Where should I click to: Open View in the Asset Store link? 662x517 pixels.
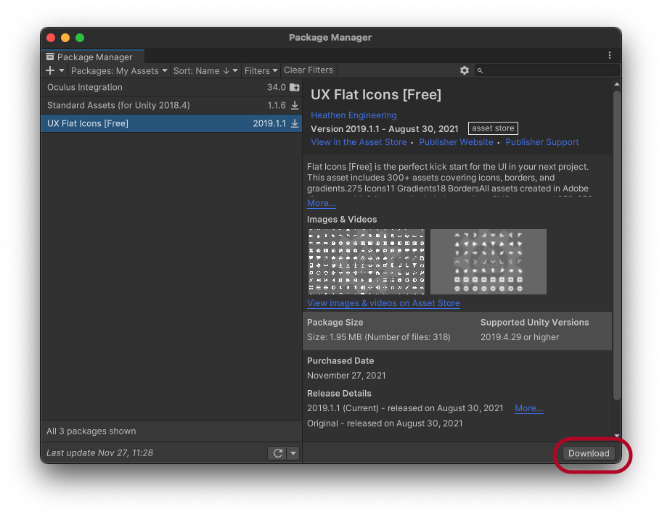coord(359,142)
